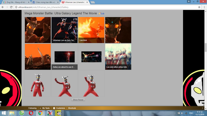Click the address bar URL field
This screenshot has height=116, width=207.
pyautogui.click(x=108, y=7)
